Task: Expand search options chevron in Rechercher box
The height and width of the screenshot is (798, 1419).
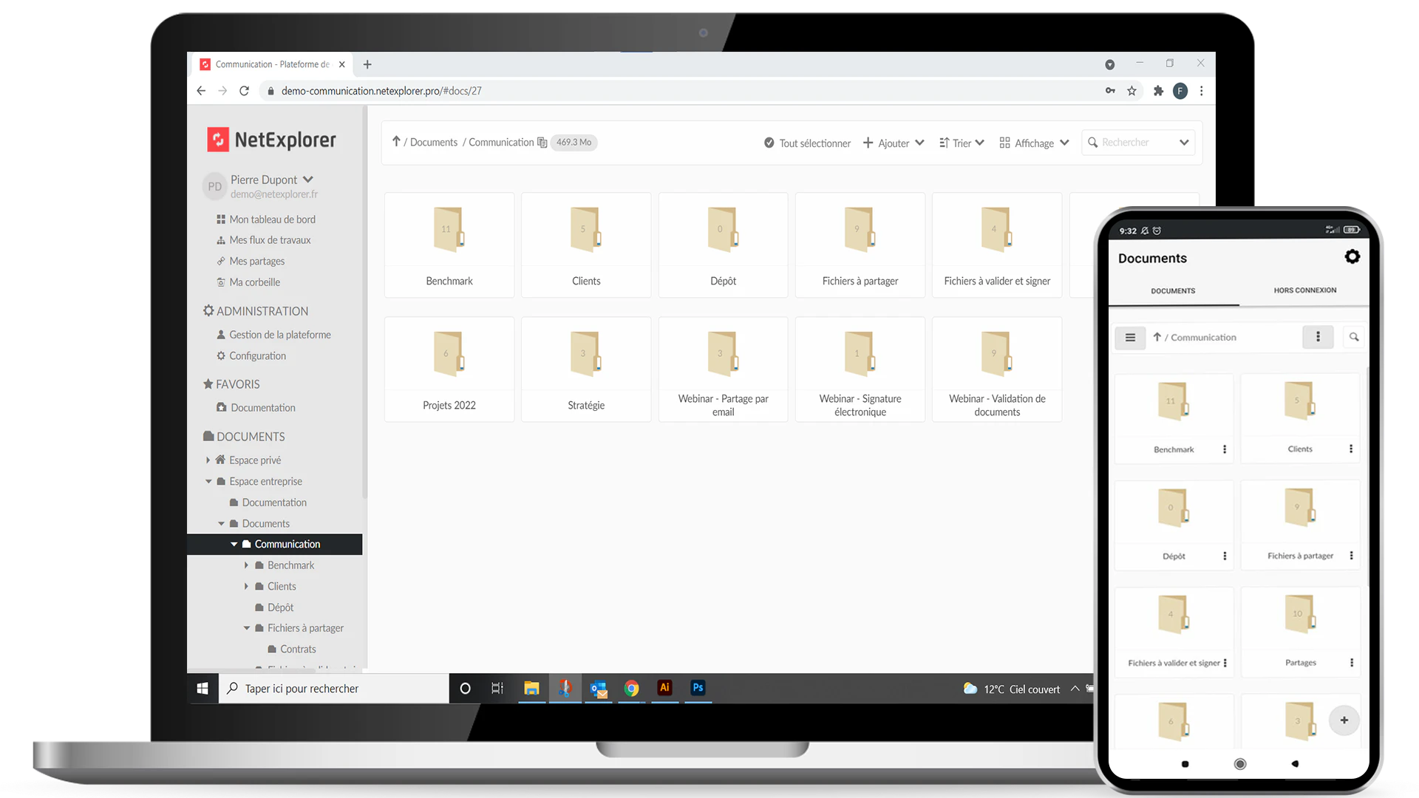Action: point(1184,143)
